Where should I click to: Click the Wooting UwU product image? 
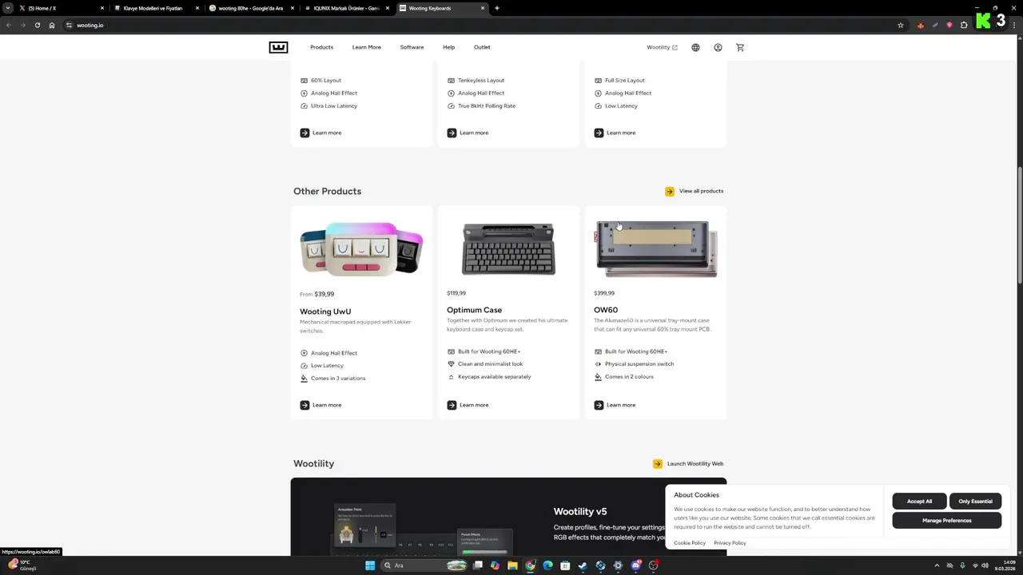[x=361, y=249]
